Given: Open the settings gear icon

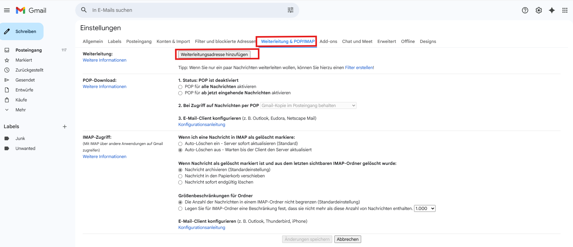Looking at the screenshot, I should 538,10.
